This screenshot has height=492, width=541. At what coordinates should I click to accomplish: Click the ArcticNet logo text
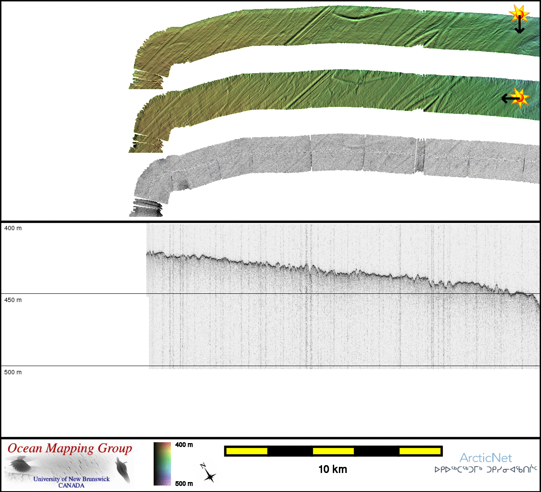click(x=485, y=458)
